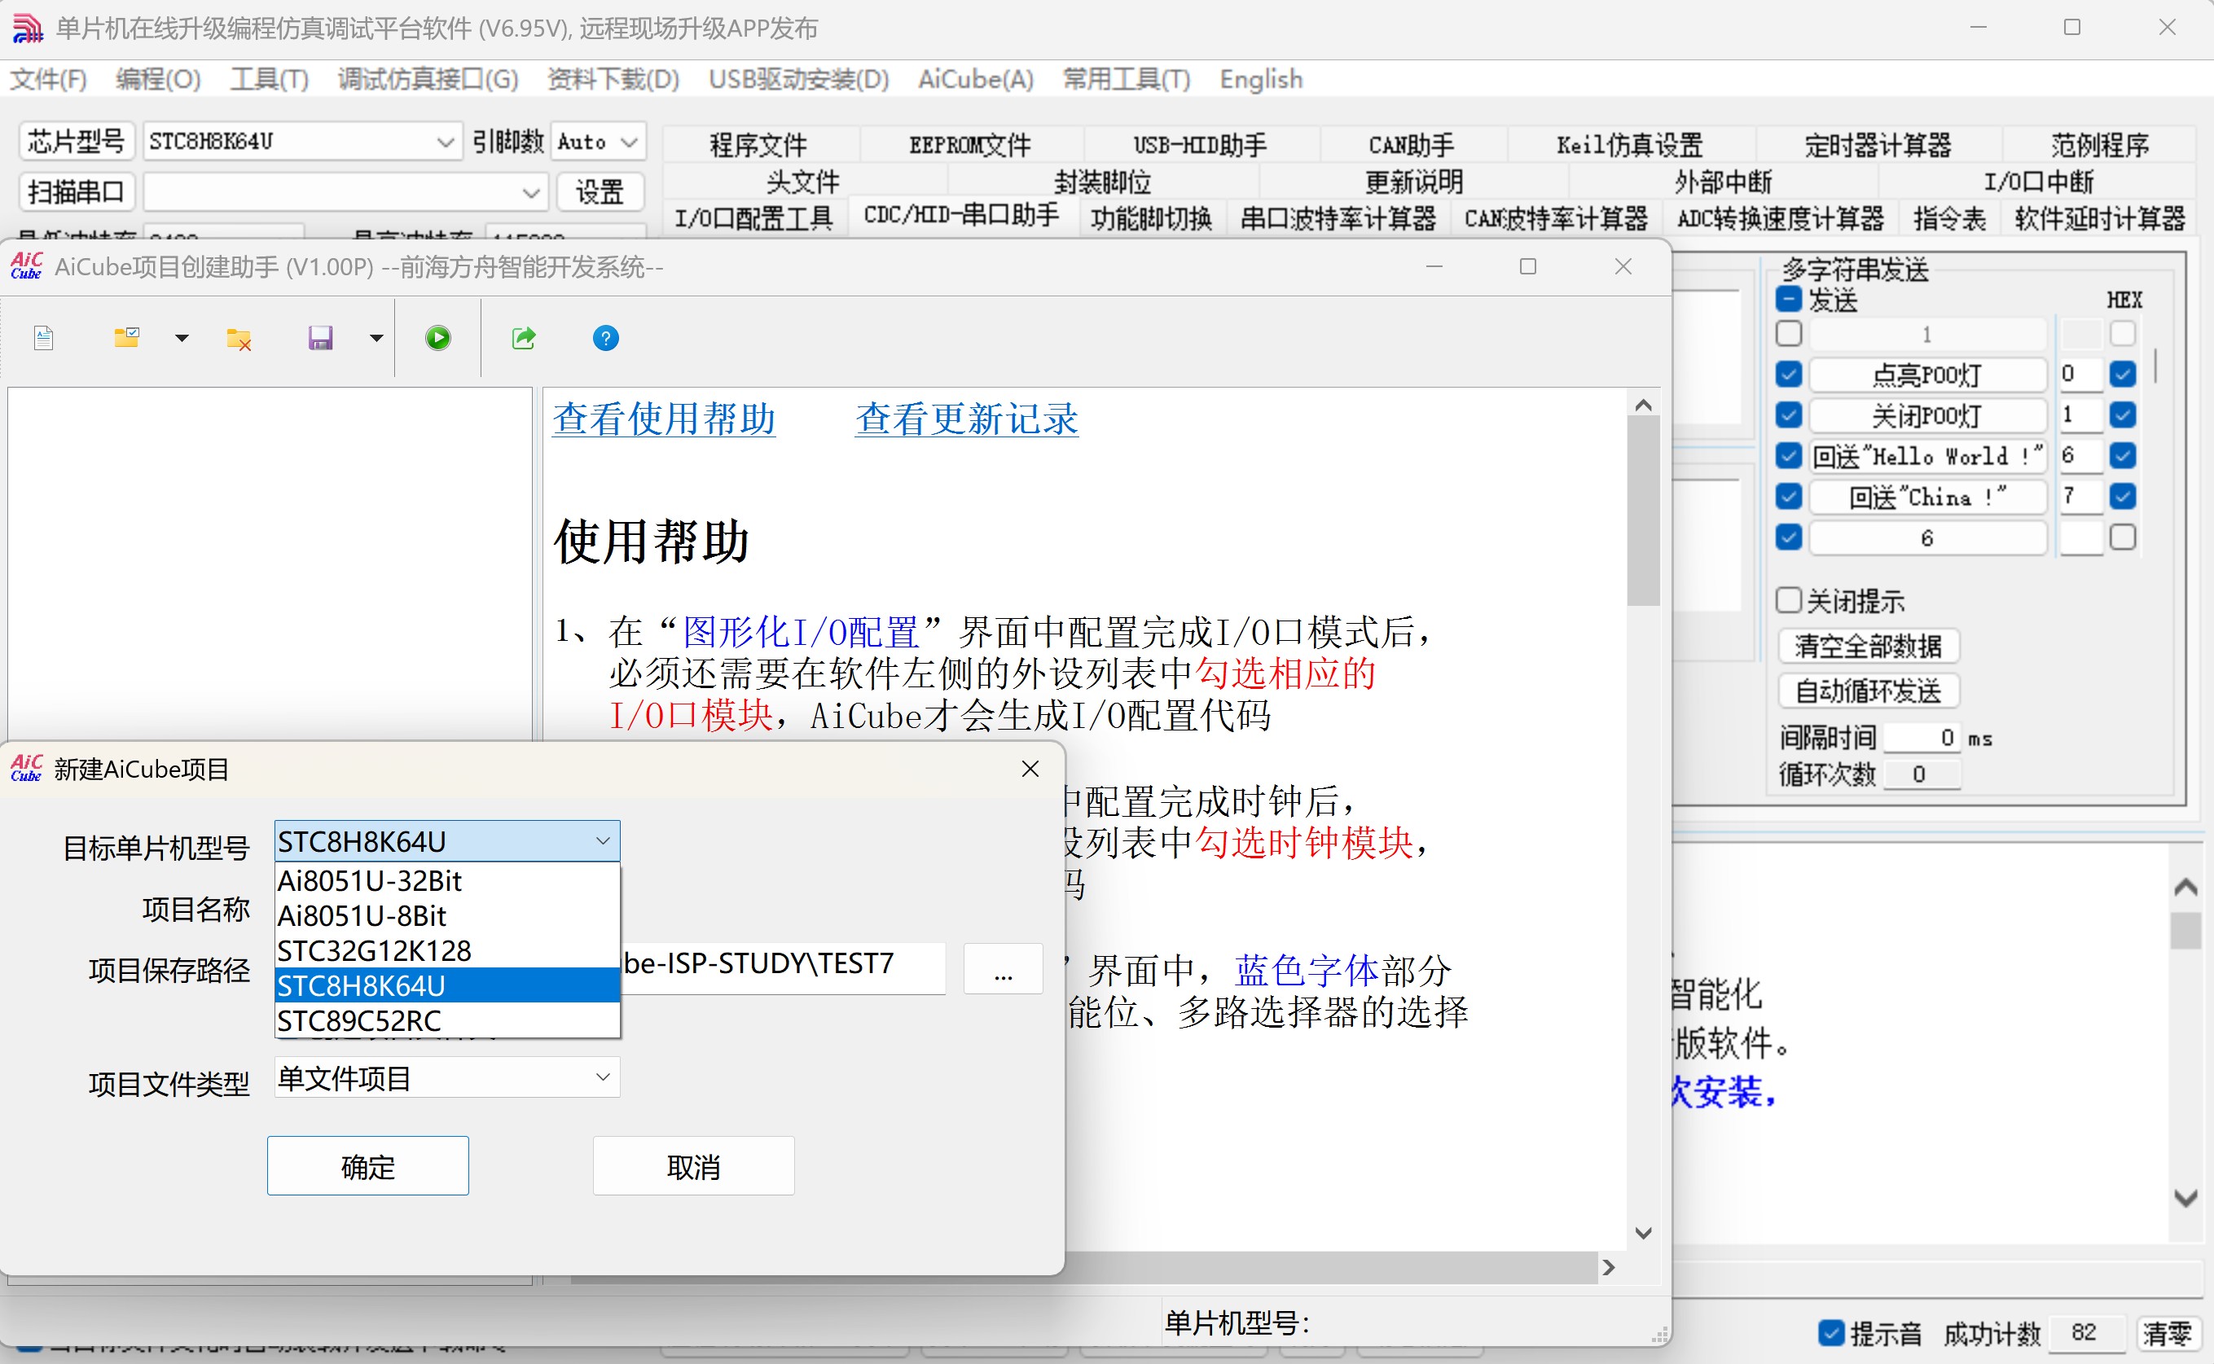This screenshot has height=1364, width=2214.
Task: Enable the send checkbox for row 1
Action: tap(1789, 334)
